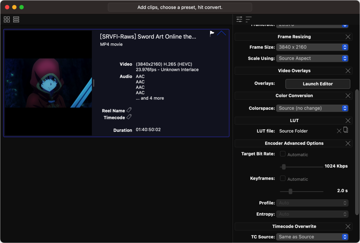Minimize the window with yellow button
This screenshot has height=243, width=360.
pos(14,7)
